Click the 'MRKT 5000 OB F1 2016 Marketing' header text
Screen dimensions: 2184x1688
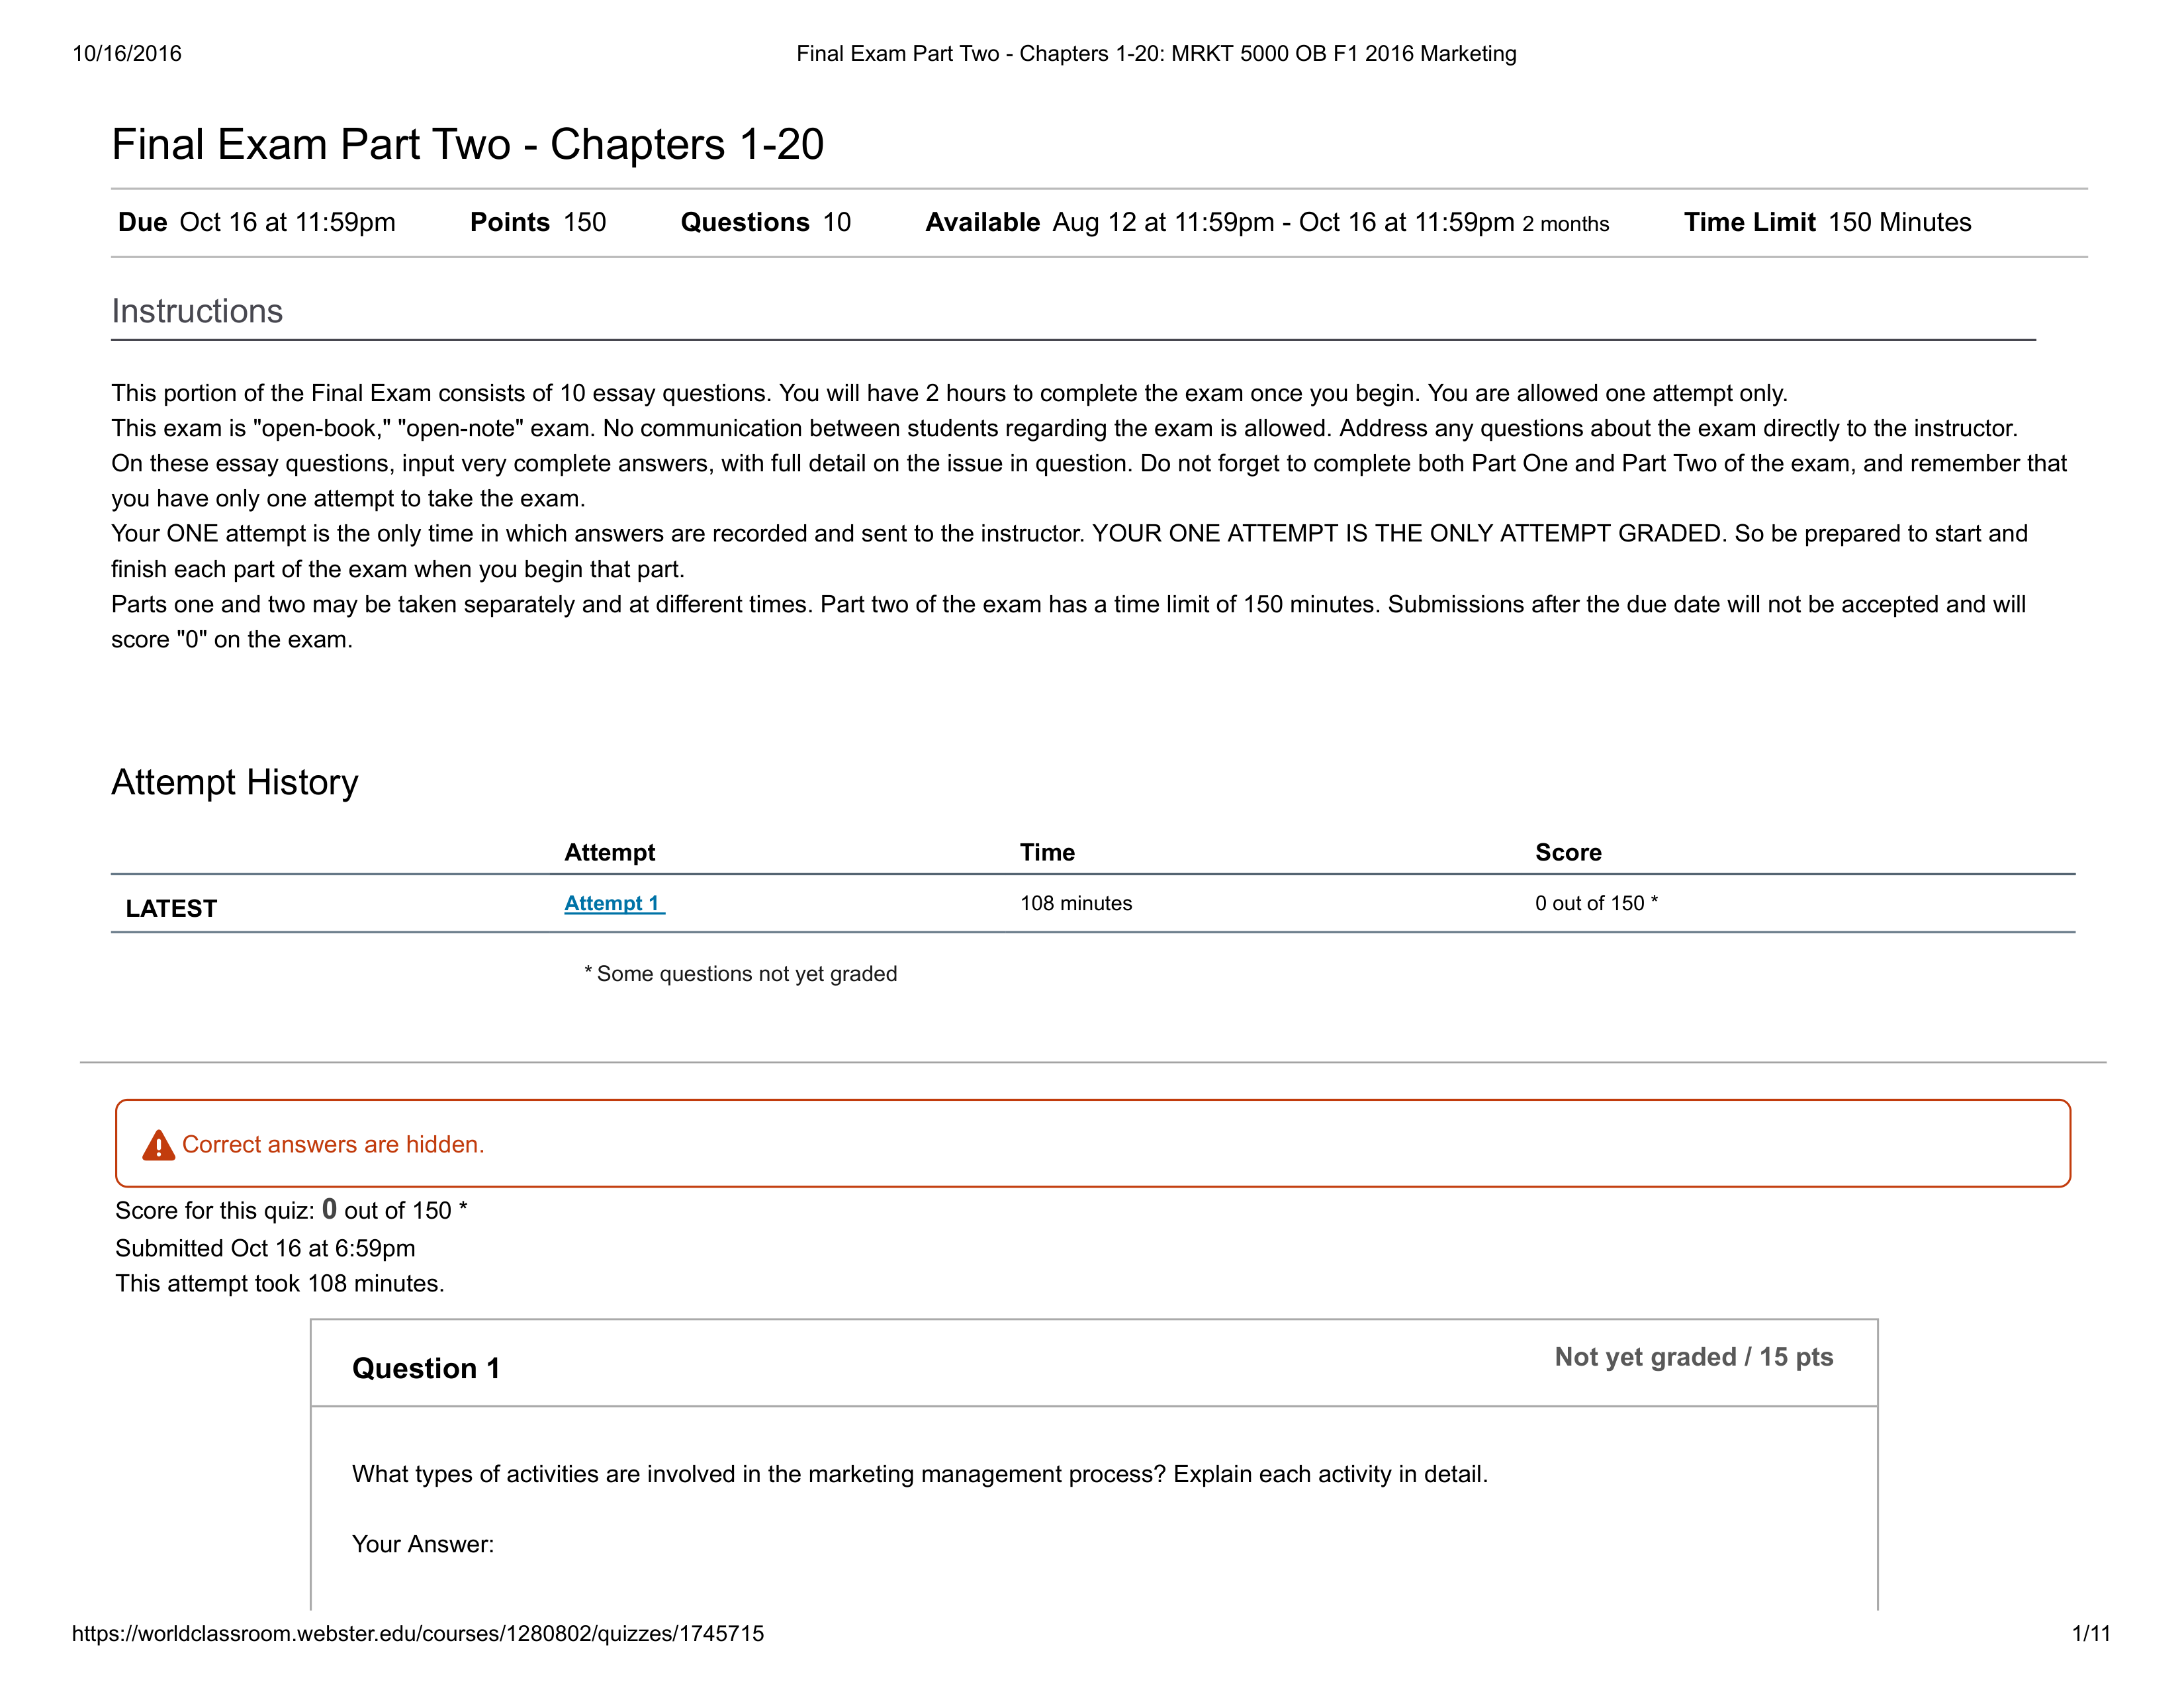(x=1344, y=53)
